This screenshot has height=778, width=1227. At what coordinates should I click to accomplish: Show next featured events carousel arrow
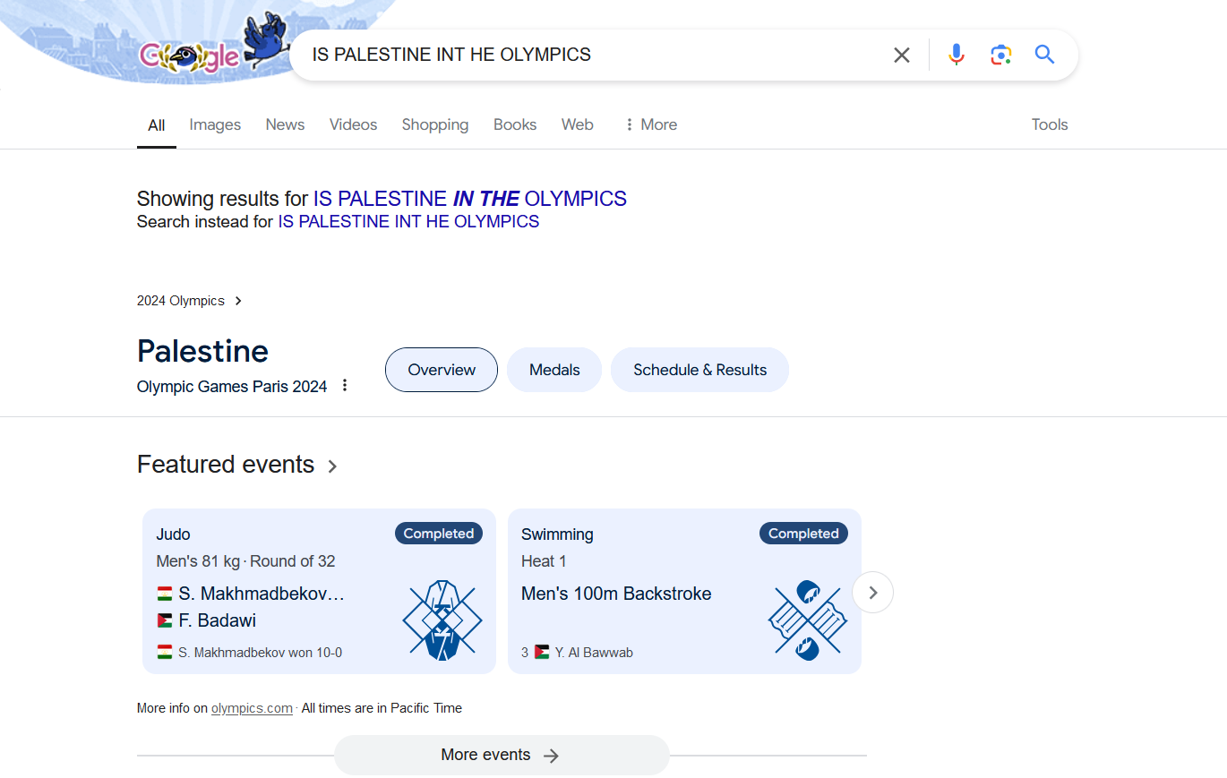tap(872, 592)
